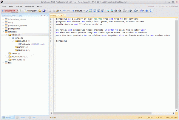Open the save icon's dropdown arrow

pyautogui.click(x=46, y=11)
